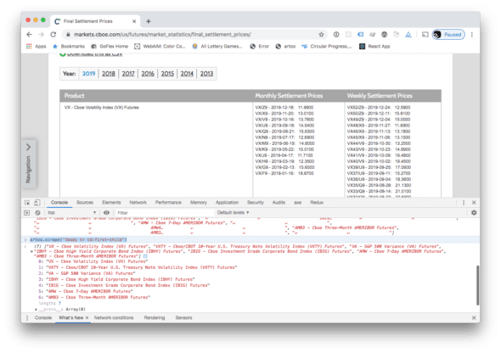Select year 2018

109,74
